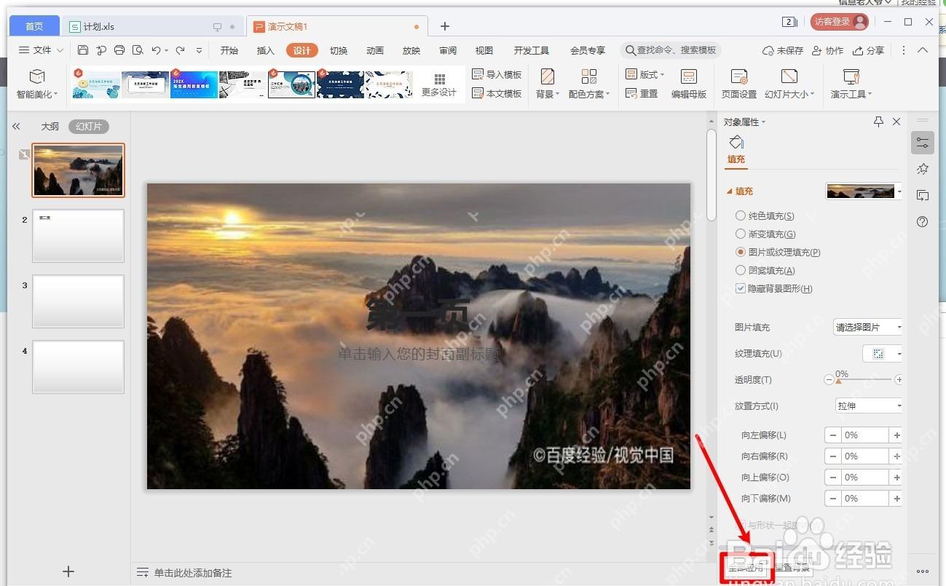Open 图片填充 请选择图片 dropdown

point(868,327)
